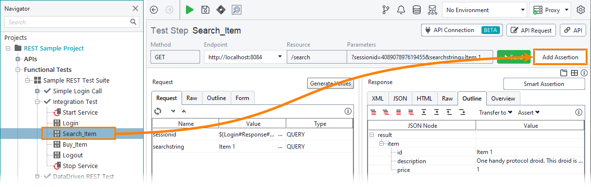Select the Login test step
Viewport: 591px width, 187px height.
point(70,123)
